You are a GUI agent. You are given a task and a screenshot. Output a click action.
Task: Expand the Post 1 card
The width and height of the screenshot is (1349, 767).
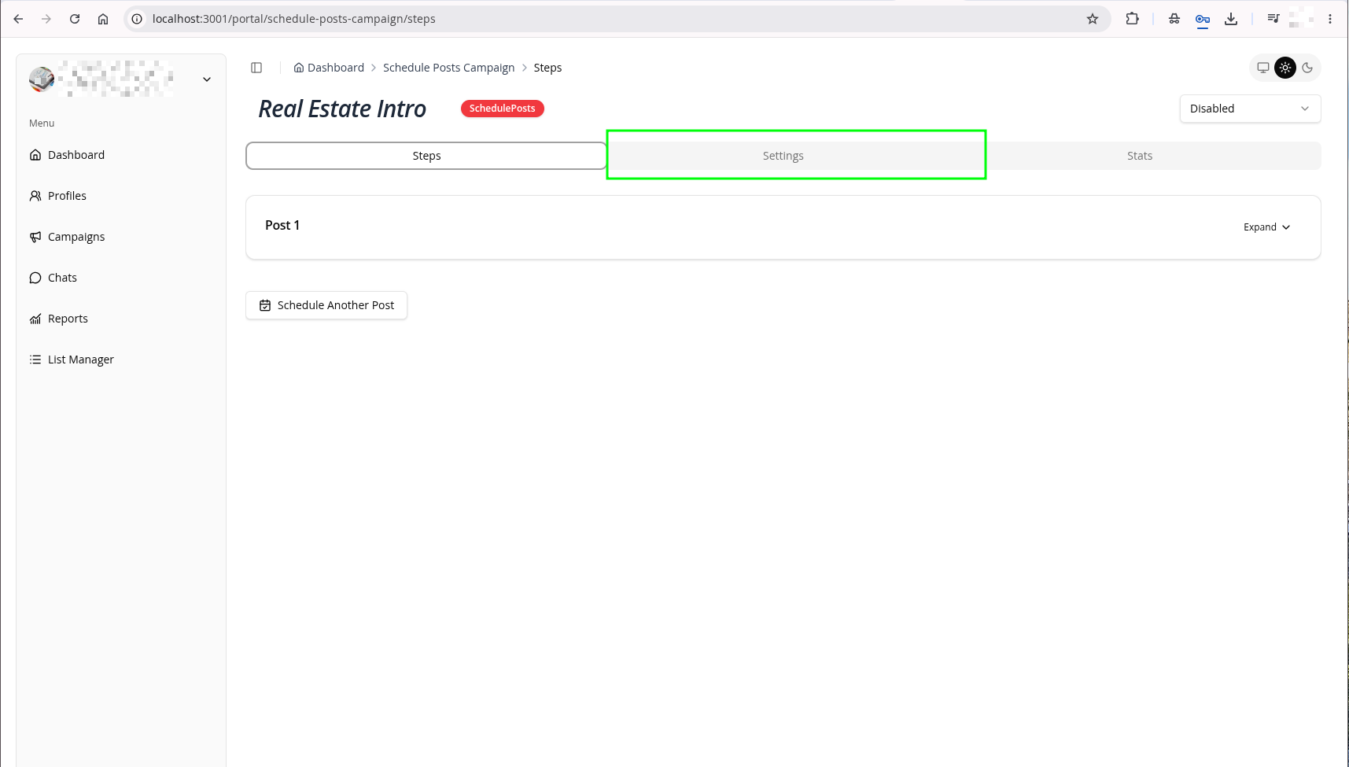click(1266, 227)
